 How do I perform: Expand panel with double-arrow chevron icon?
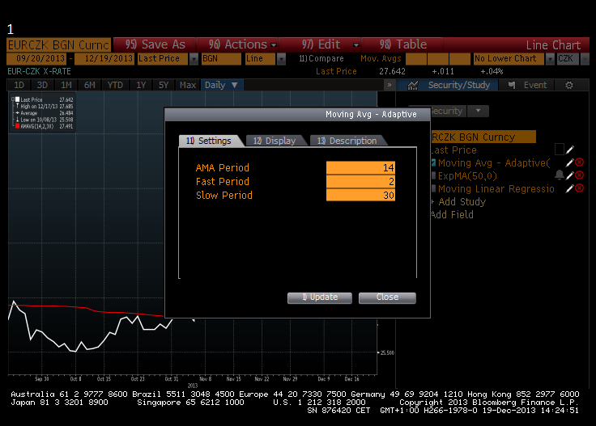point(390,85)
